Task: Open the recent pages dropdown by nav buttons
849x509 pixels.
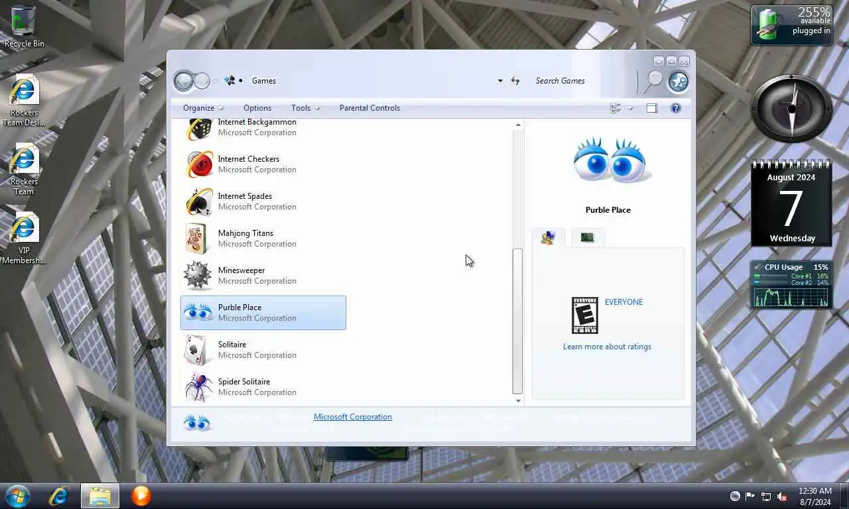Action: tap(216, 81)
